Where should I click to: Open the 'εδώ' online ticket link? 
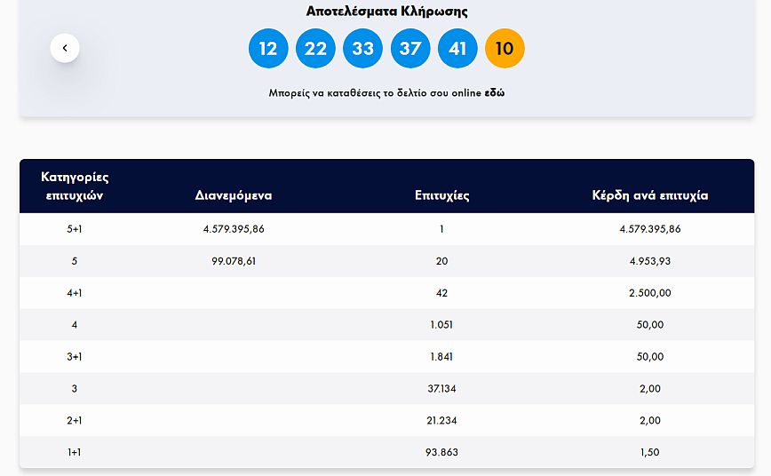pyautogui.click(x=494, y=92)
